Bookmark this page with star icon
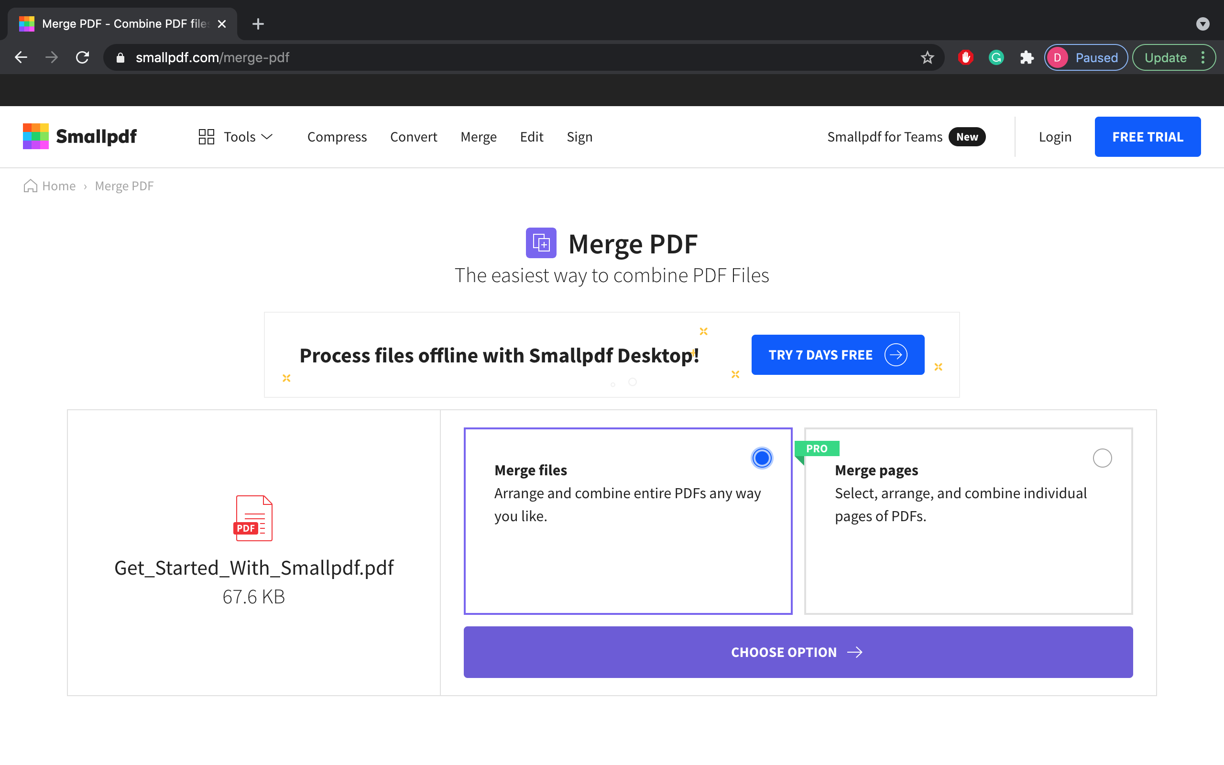Viewport: 1224px width, 765px height. tap(927, 58)
